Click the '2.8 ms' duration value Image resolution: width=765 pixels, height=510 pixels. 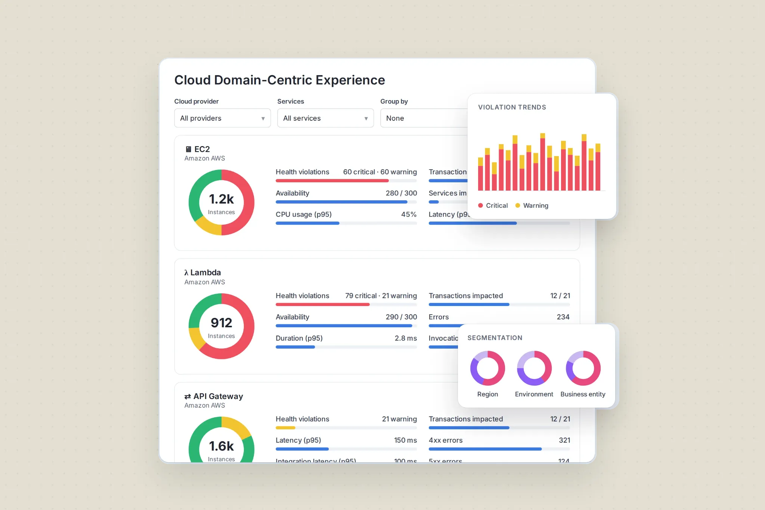click(x=406, y=338)
